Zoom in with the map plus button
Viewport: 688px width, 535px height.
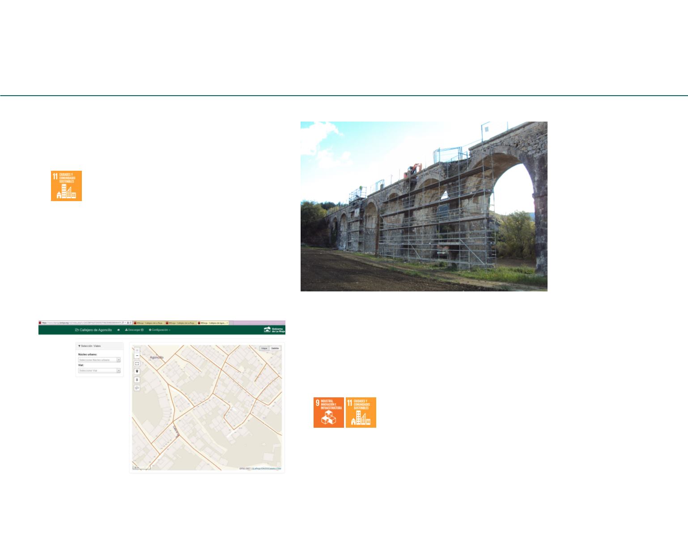click(137, 350)
